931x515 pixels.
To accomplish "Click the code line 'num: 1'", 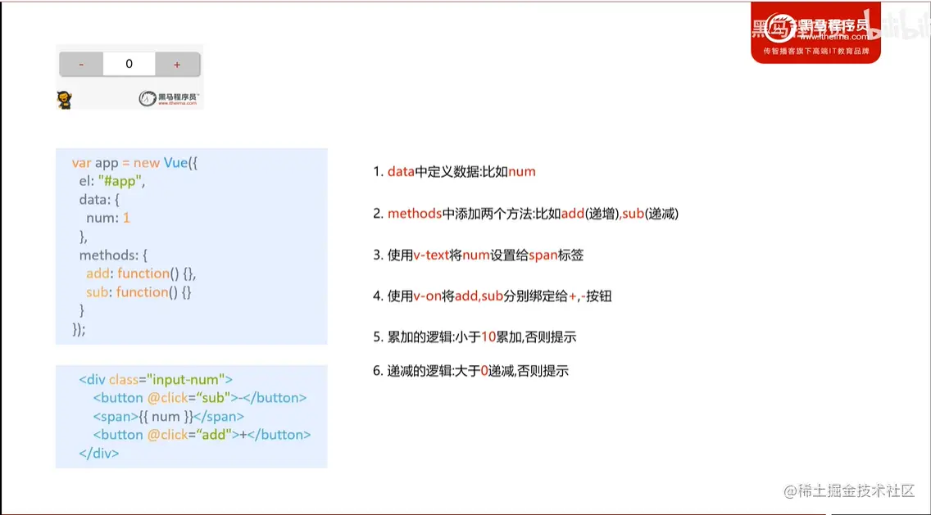I will click(108, 218).
